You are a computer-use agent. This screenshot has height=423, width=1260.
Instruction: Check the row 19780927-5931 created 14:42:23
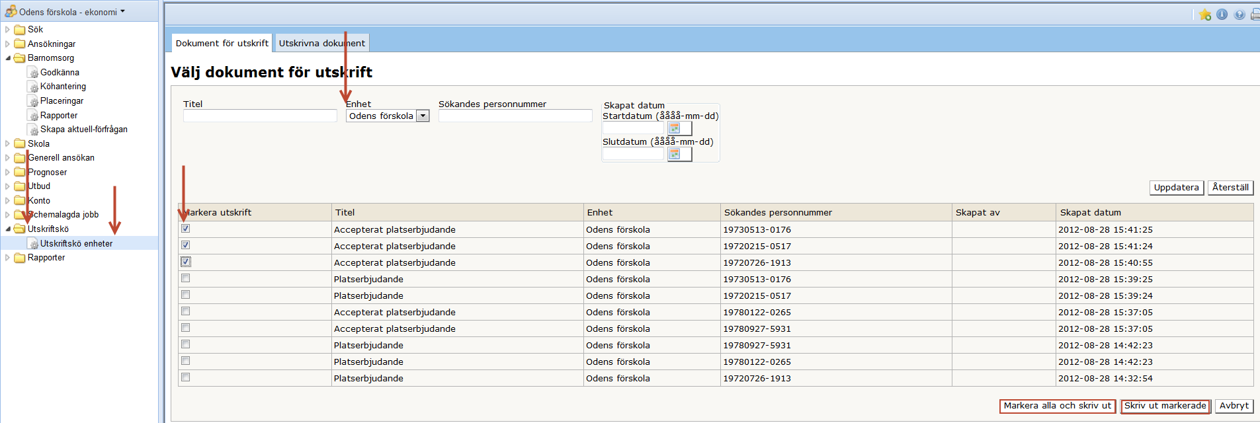(186, 344)
